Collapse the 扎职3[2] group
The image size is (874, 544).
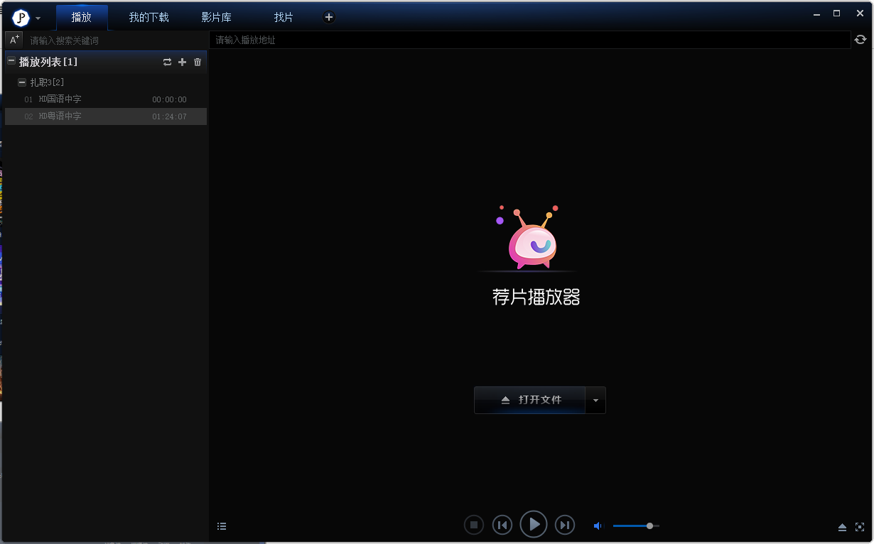(22, 82)
